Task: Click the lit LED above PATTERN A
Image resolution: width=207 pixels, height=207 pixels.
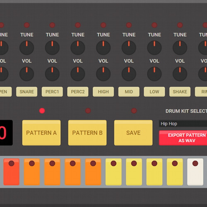Action: 42,111
